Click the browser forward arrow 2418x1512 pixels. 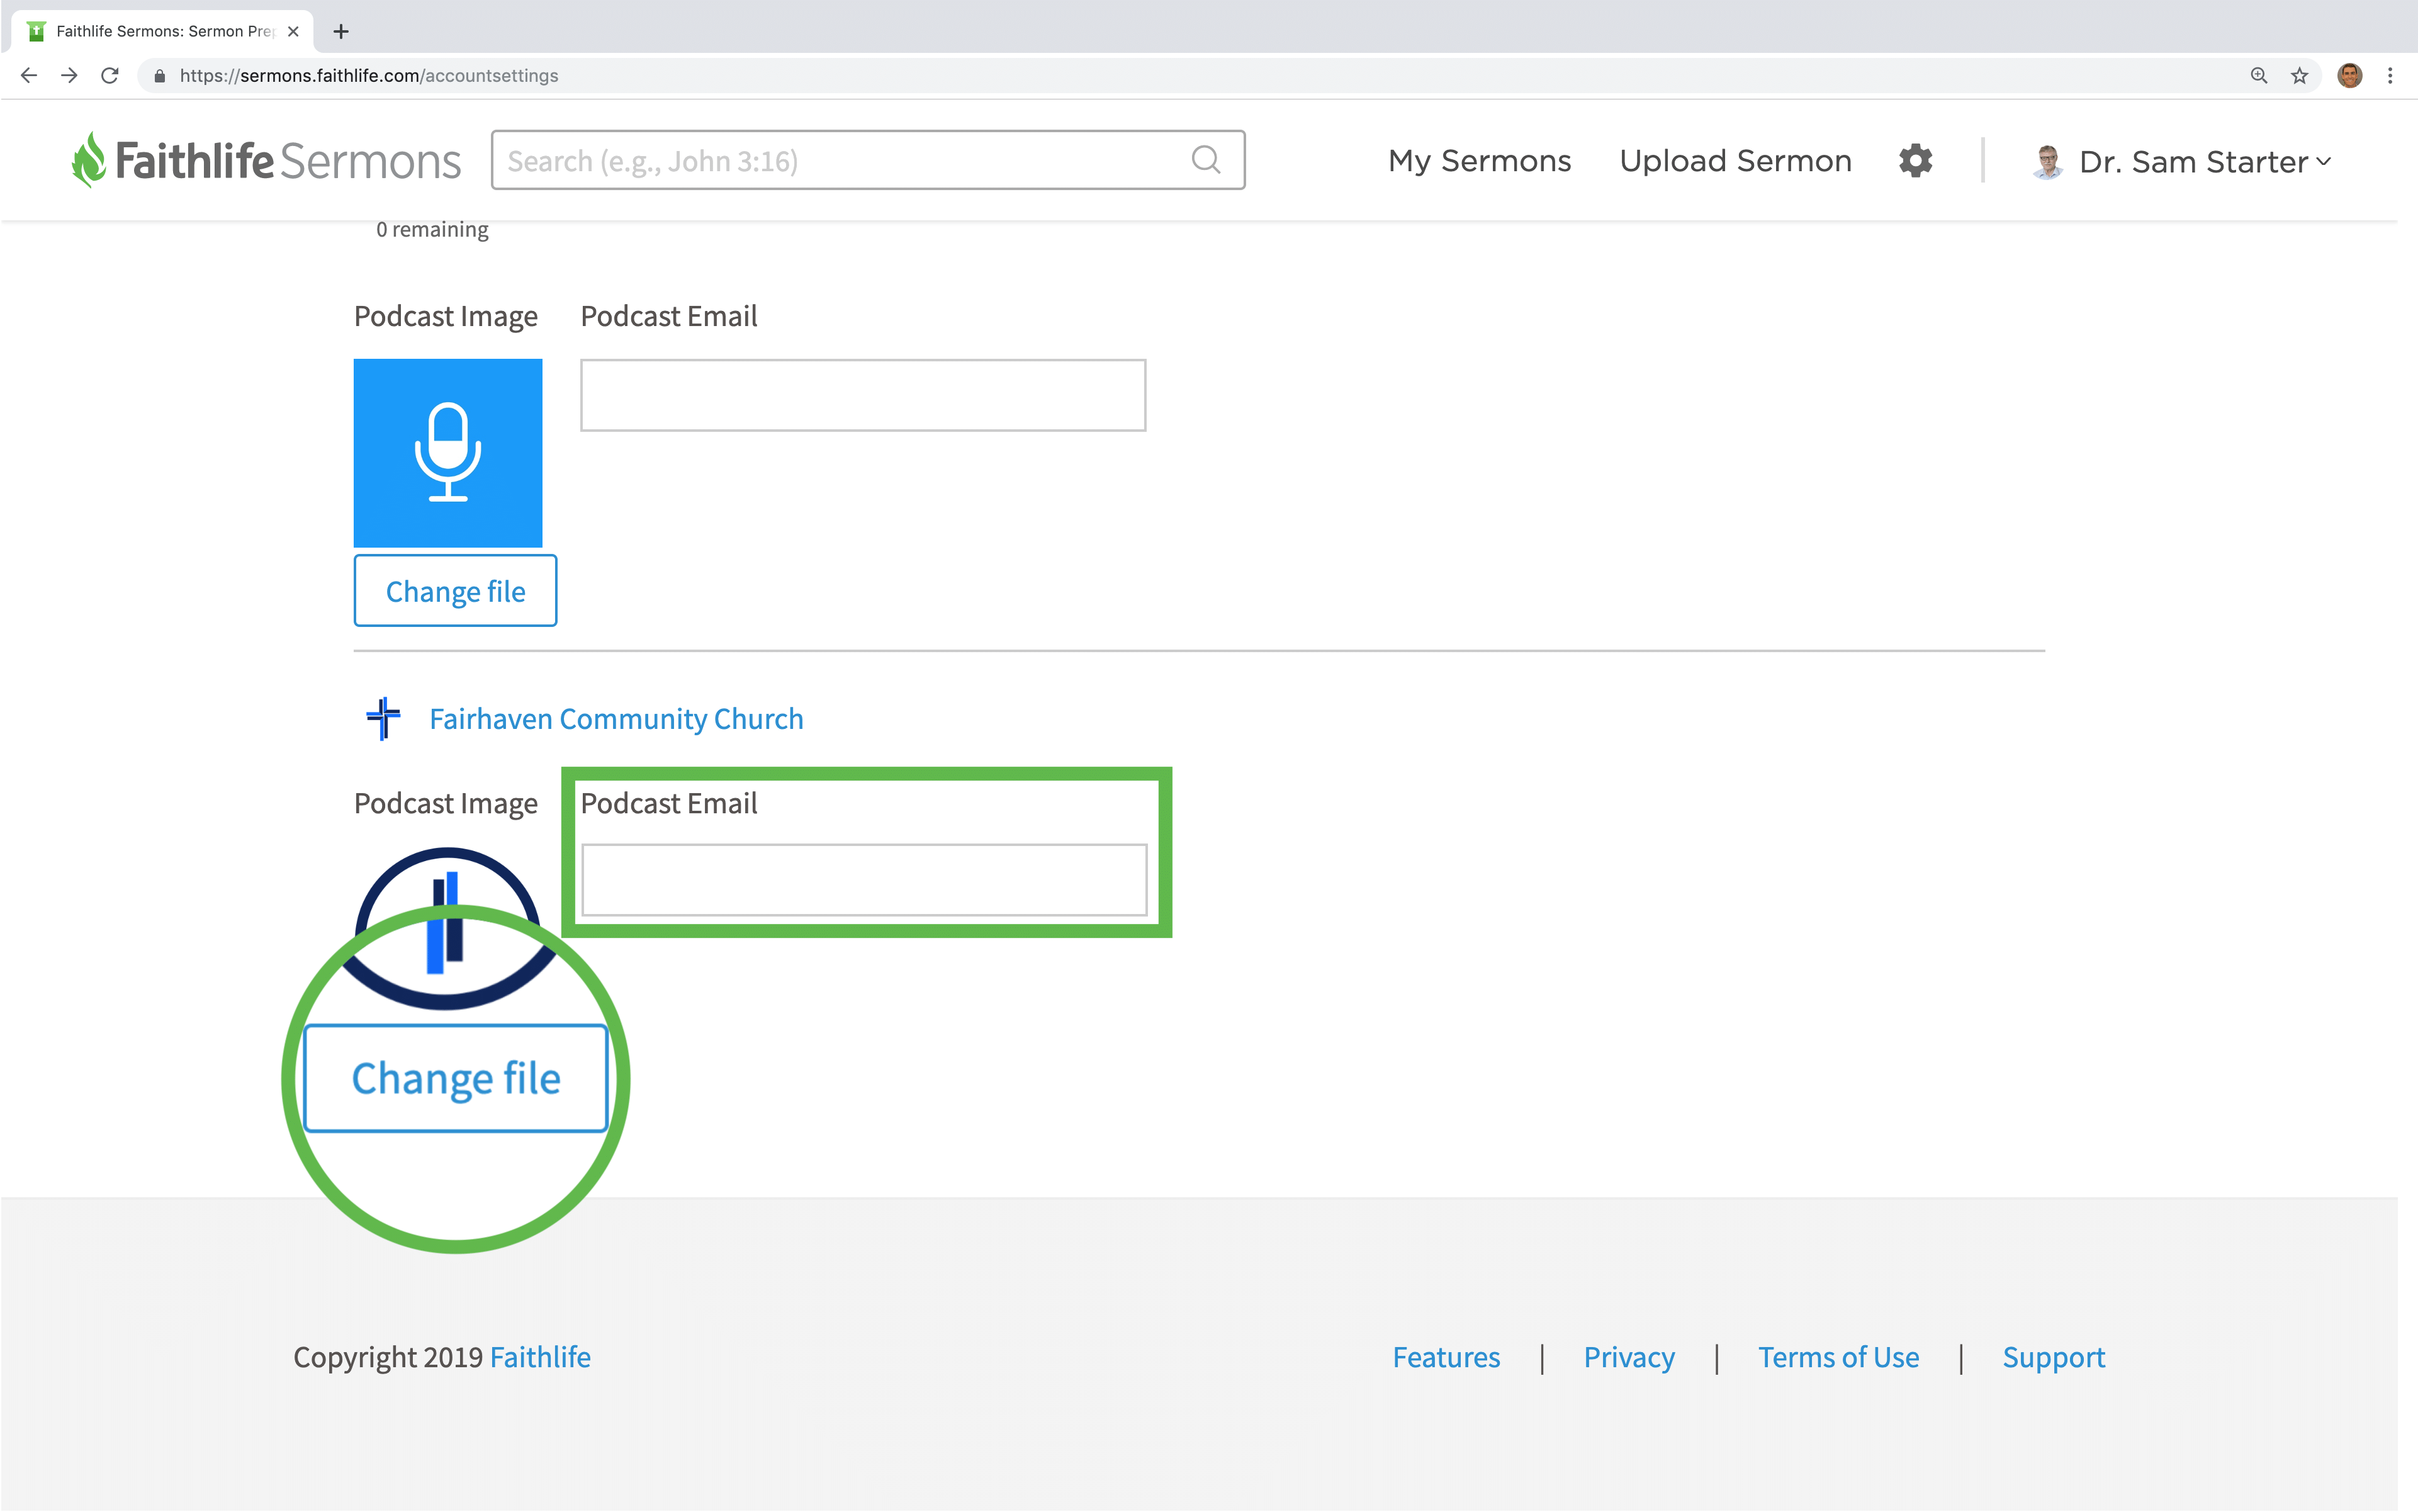[x=69, y=75]
